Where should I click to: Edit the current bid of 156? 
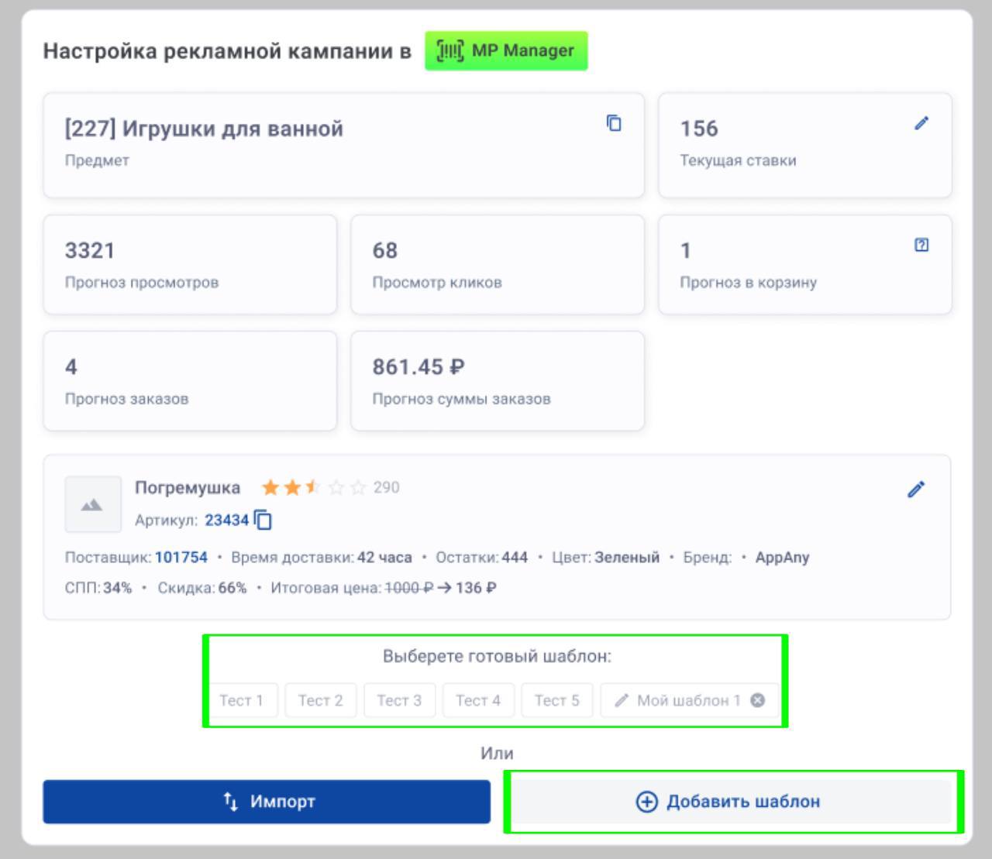coord(921,123)
